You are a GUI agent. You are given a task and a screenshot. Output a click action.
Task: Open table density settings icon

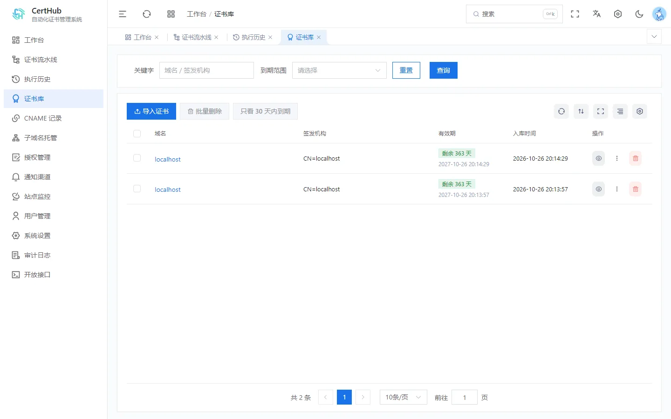click(620, 111)
